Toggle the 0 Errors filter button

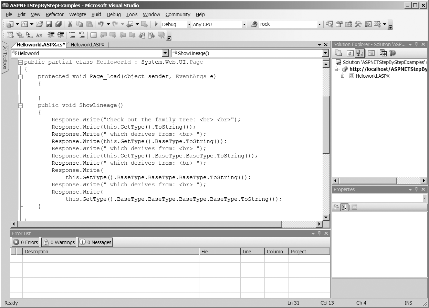26,242
